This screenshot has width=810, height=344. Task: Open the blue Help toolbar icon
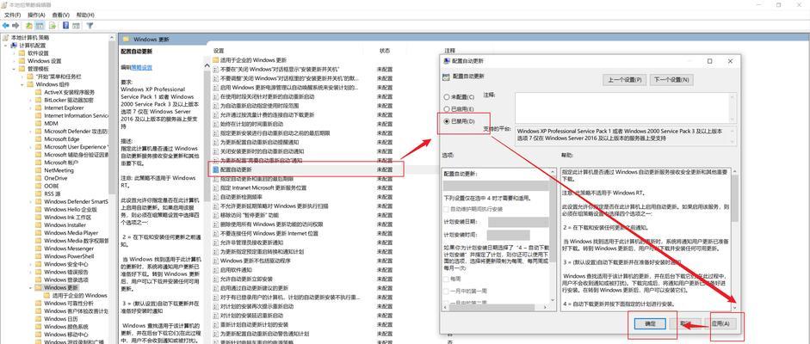tap(65, 25)
